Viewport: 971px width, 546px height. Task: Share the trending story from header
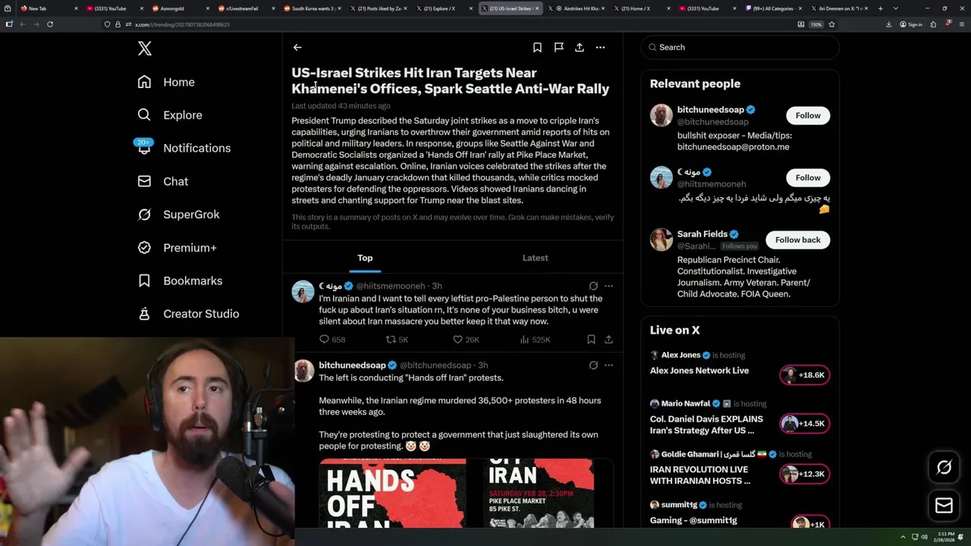pyautogui.click(x=580, y=47)
